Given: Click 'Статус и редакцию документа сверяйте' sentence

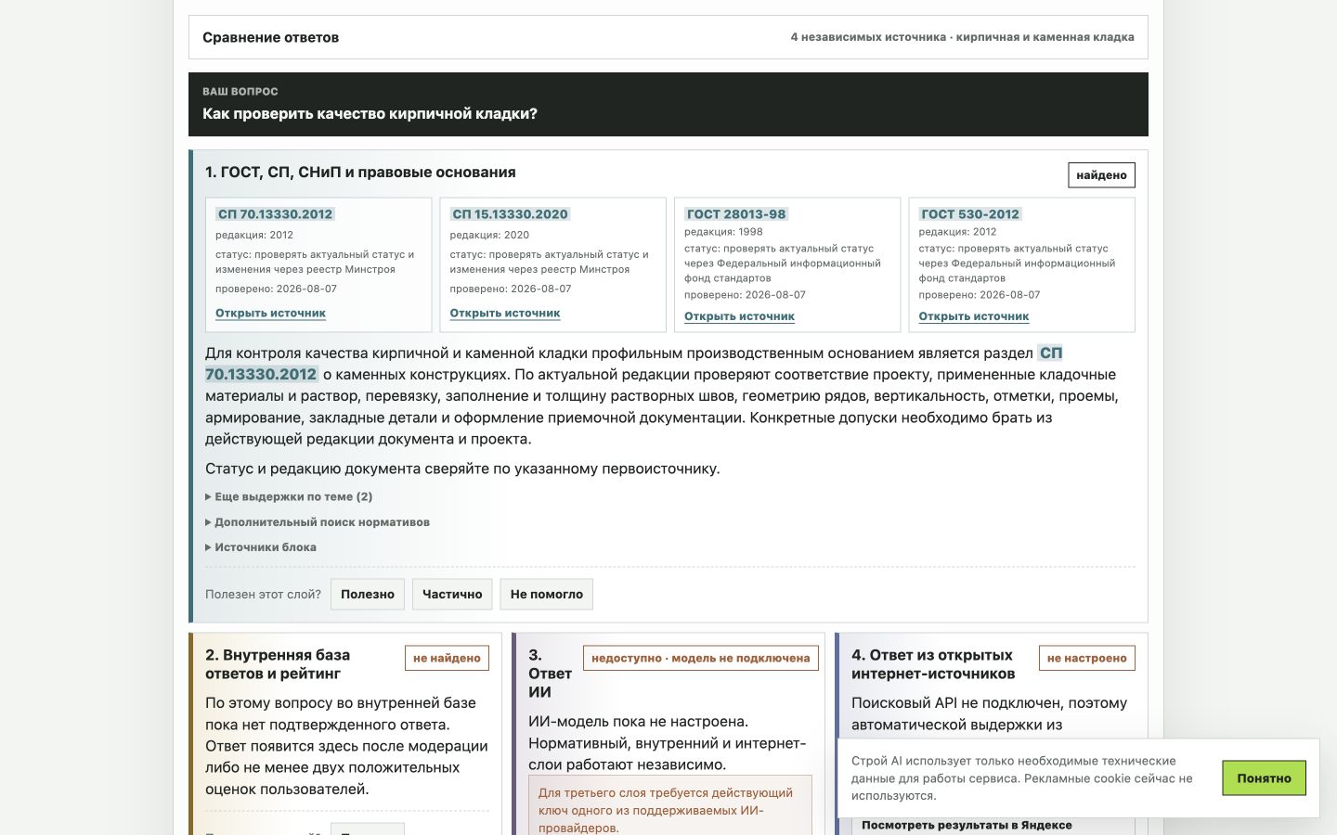Looking at the screenshot, I should click(462, 469).
